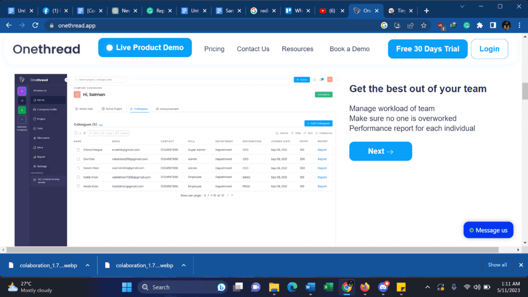The width and height of the screenshot is (528, 297).
Task: Open the browser side panel icon
Action: [x=492, y=25]
